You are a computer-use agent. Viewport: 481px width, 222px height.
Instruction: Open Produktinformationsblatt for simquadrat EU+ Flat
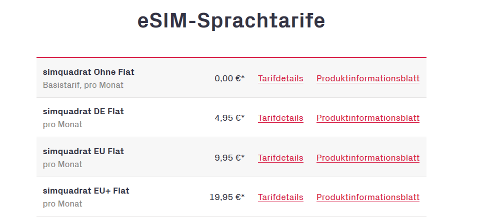tap(368, 197)
